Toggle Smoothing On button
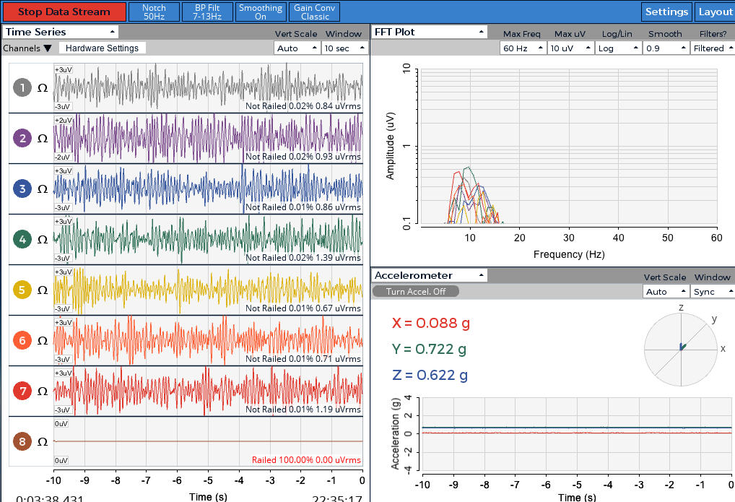The height and width of the screenshot is (502, 735). tap(261, 12)
